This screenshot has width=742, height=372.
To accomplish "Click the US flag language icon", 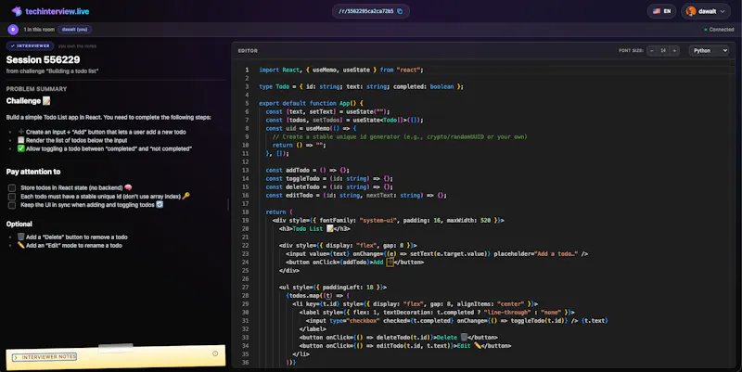I will click(657, 11).
